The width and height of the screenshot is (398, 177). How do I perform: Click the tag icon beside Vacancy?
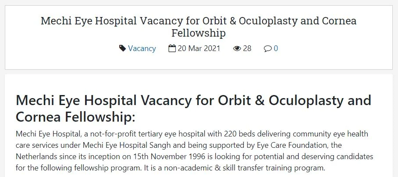coord(122,48)
